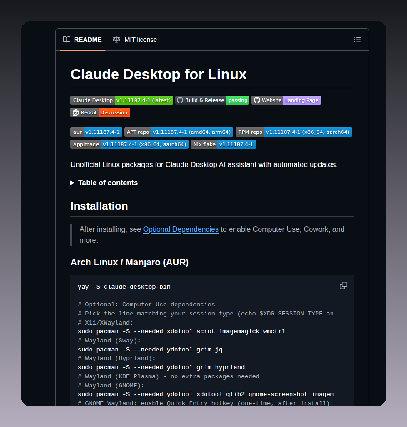The width and height of the screenshot is (407, 427).
Task: Click the gnome-screenshot pacman command line
Action: pyautogui.click(x=206, y=394)
